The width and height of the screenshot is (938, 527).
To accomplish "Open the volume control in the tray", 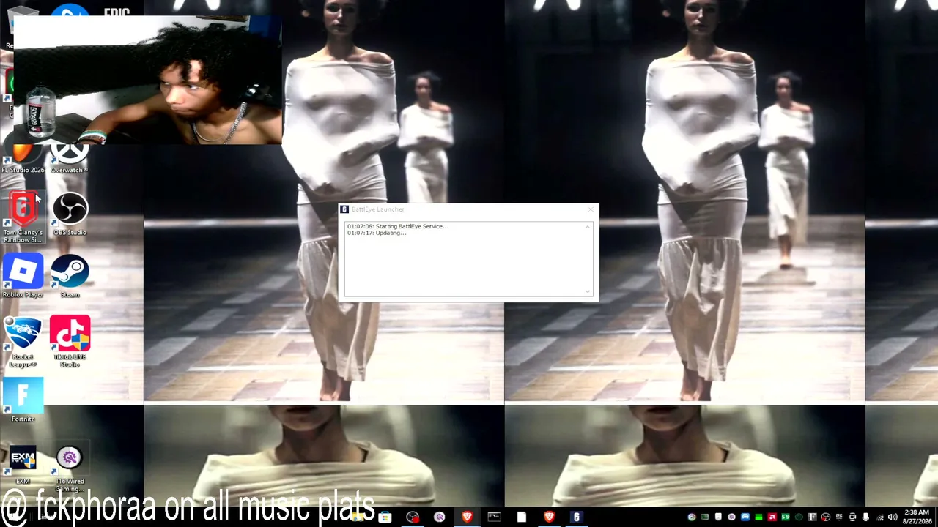I will tap(892, 517).
